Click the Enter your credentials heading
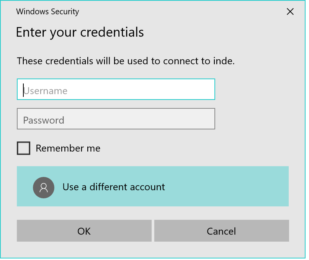 80,32
